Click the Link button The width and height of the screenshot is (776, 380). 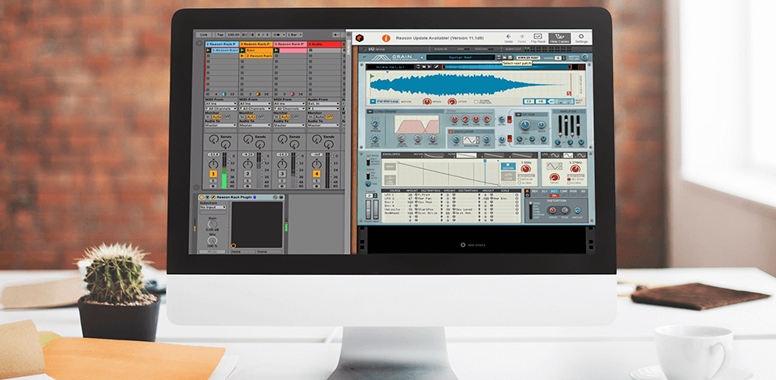(205, 35)
